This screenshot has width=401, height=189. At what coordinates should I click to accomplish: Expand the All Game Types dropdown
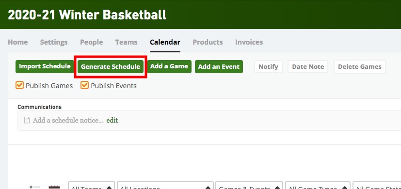tap(318, 186)
